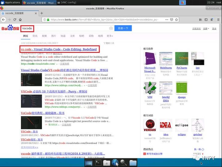
Task: Show site information icon in address bar
Action: (45, 19)
